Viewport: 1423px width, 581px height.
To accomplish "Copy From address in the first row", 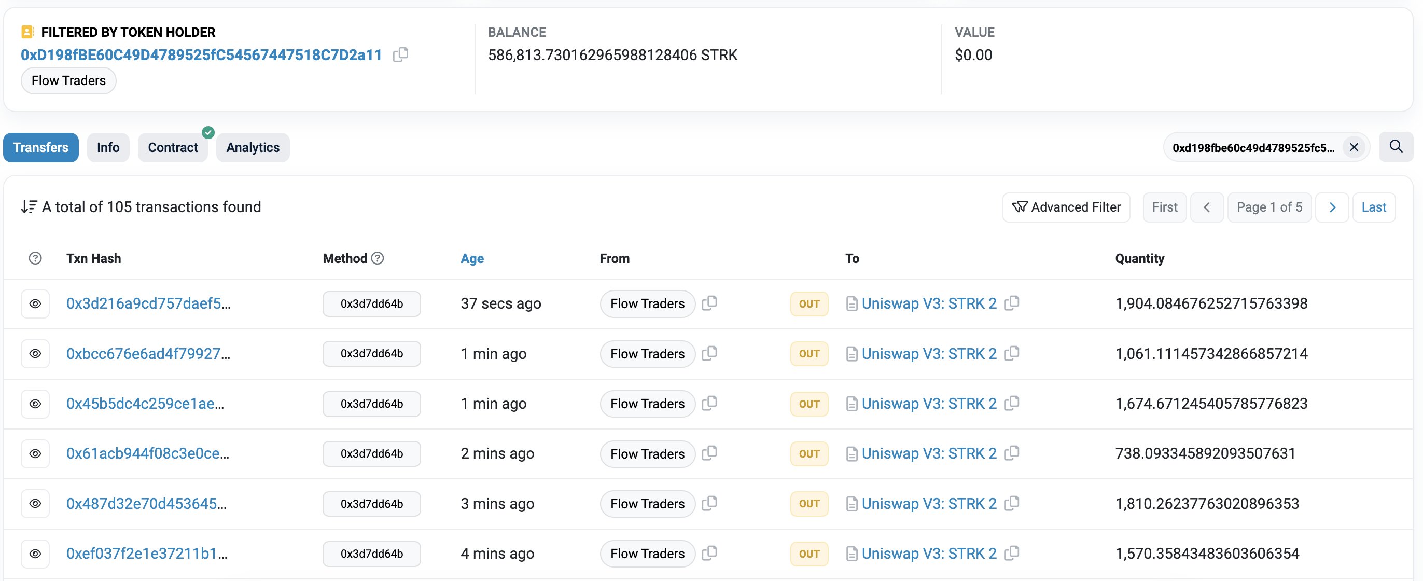I will [x=709, y=303].
